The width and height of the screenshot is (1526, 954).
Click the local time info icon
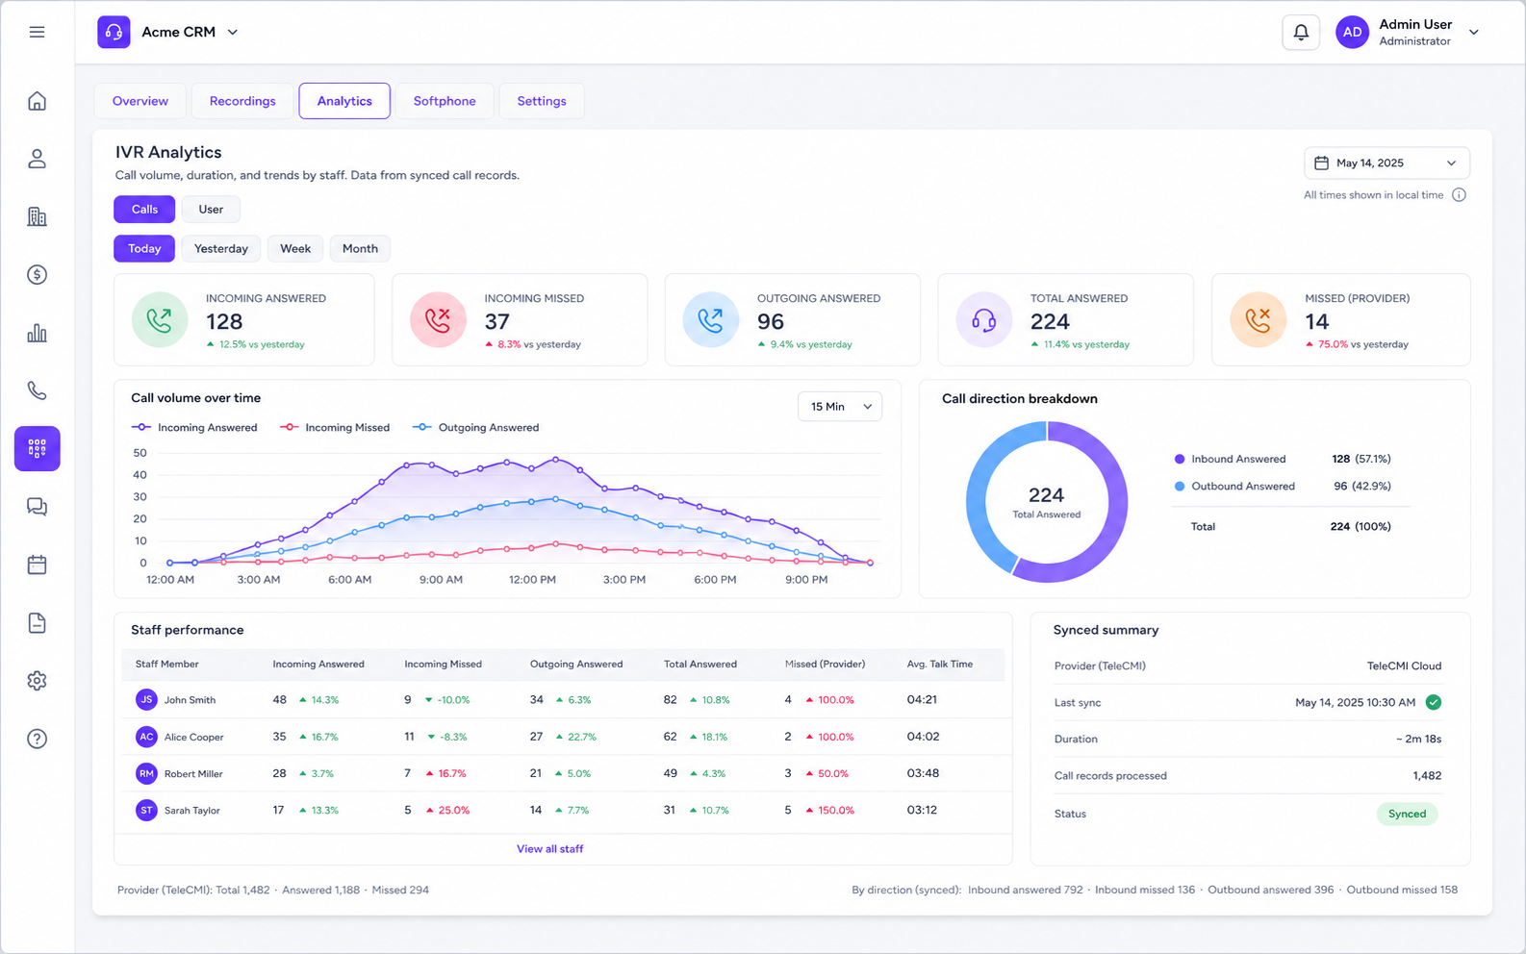[1459, 195]
